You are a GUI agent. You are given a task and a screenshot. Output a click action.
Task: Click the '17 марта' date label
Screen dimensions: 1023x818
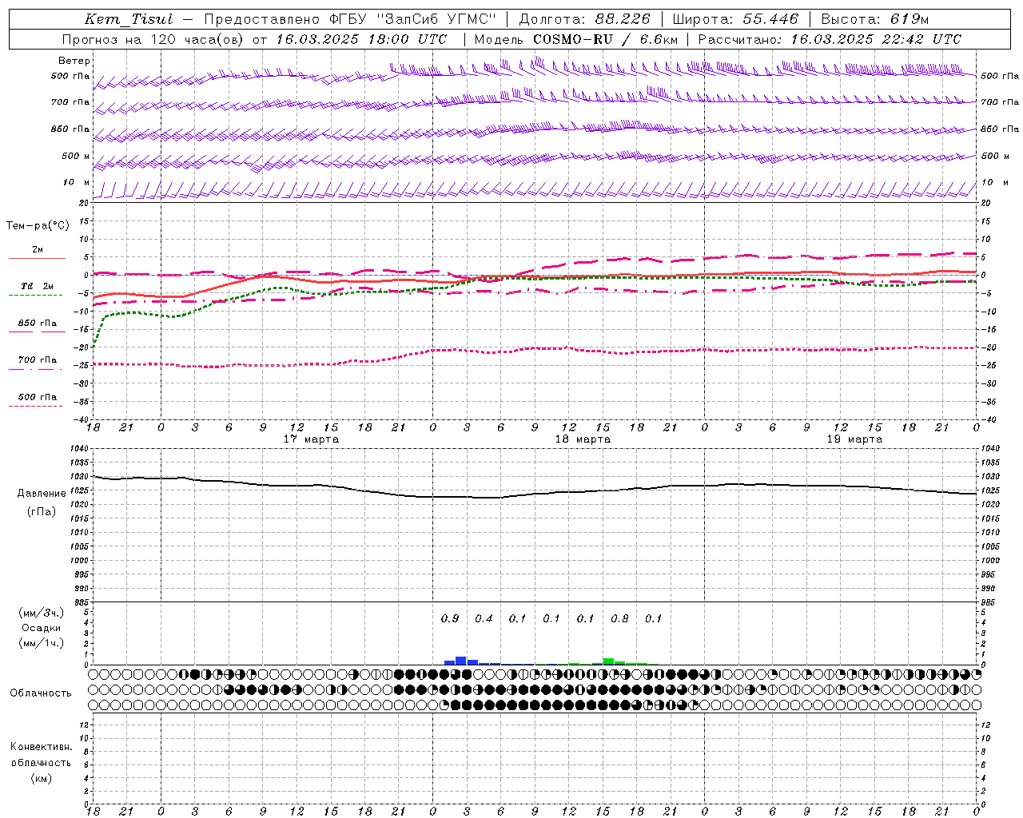311,439
